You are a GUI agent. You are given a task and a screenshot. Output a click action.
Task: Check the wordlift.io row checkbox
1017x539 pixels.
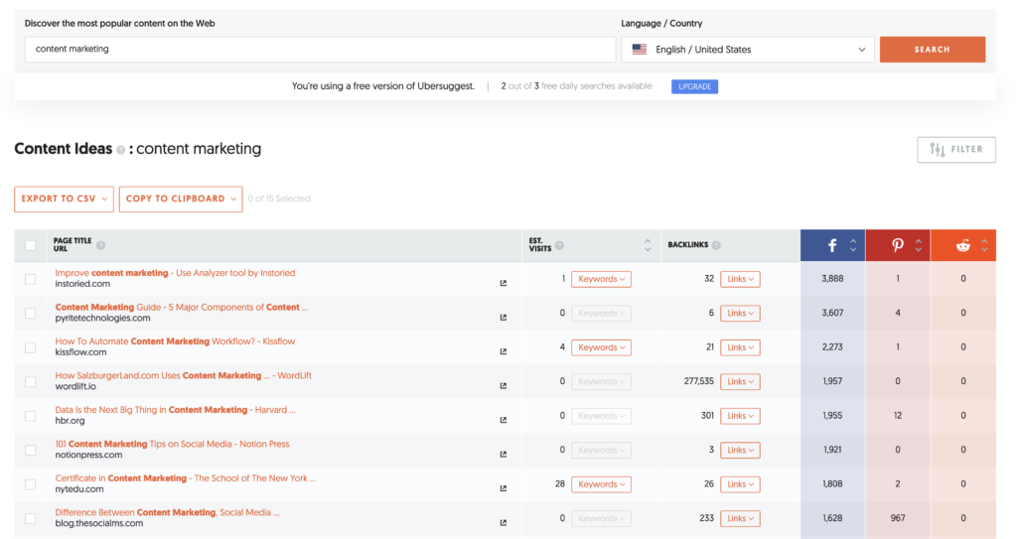pos(31,382)
